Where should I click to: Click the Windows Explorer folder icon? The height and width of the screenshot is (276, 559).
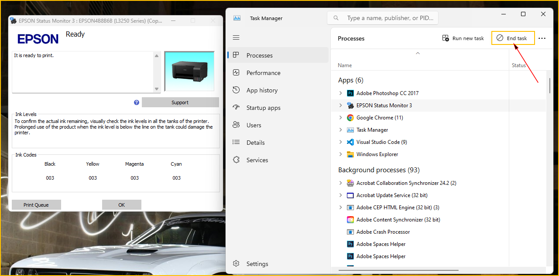350,154
